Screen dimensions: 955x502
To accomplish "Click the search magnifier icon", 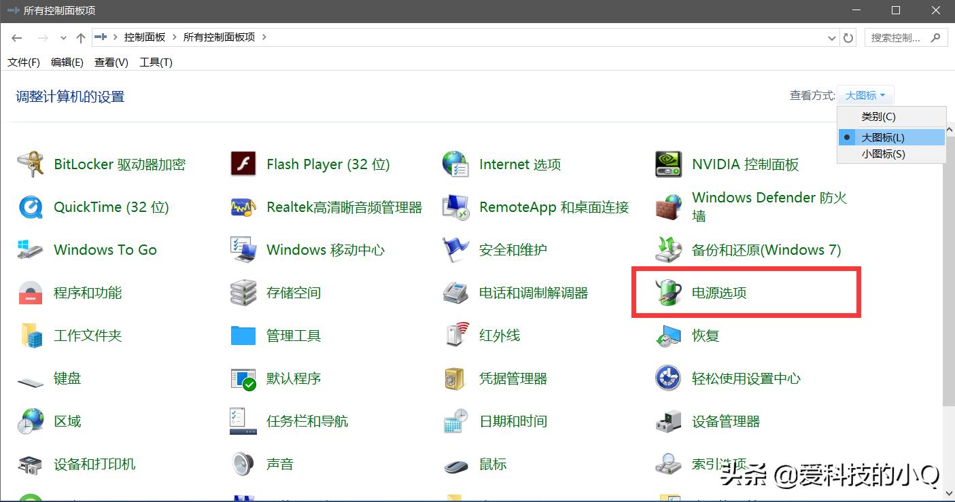I will (x=937, y=38).
